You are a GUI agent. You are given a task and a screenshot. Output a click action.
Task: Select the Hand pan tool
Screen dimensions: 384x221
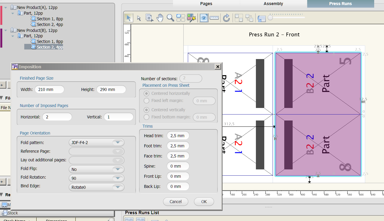pos(160,18)
